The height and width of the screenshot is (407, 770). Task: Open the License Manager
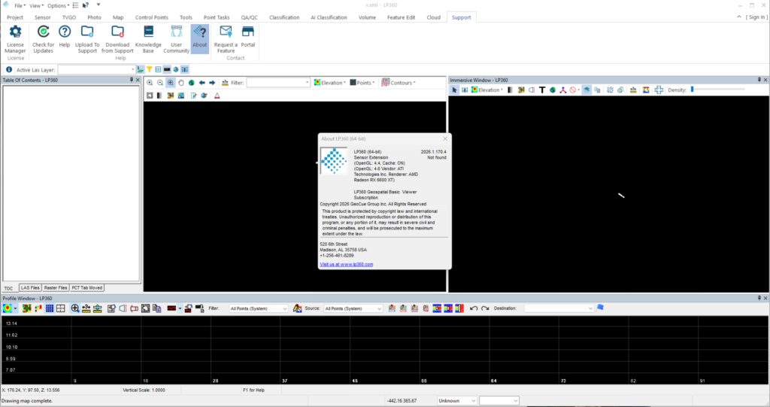(15, 39)
